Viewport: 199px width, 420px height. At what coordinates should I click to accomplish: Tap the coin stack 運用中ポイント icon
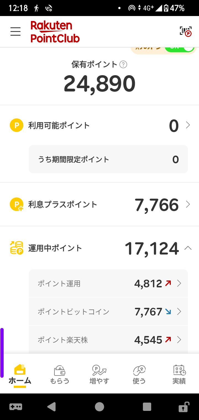tap(17, 248)
